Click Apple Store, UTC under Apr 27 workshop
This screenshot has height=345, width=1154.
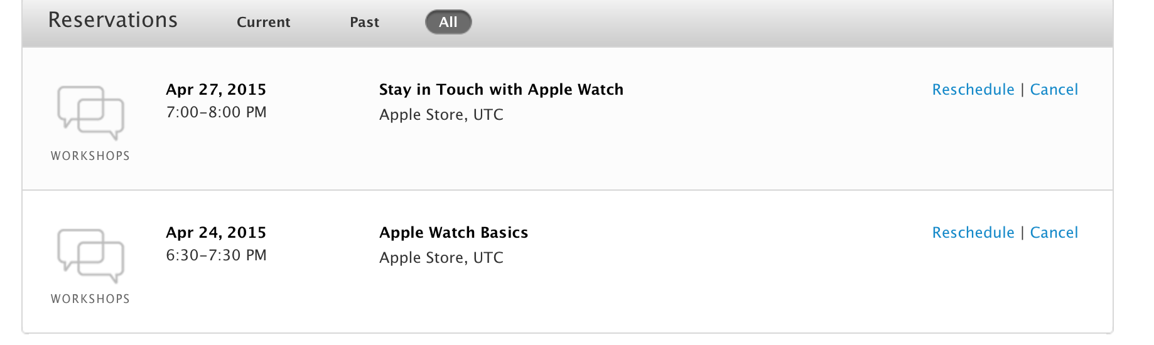click(441, 115)
